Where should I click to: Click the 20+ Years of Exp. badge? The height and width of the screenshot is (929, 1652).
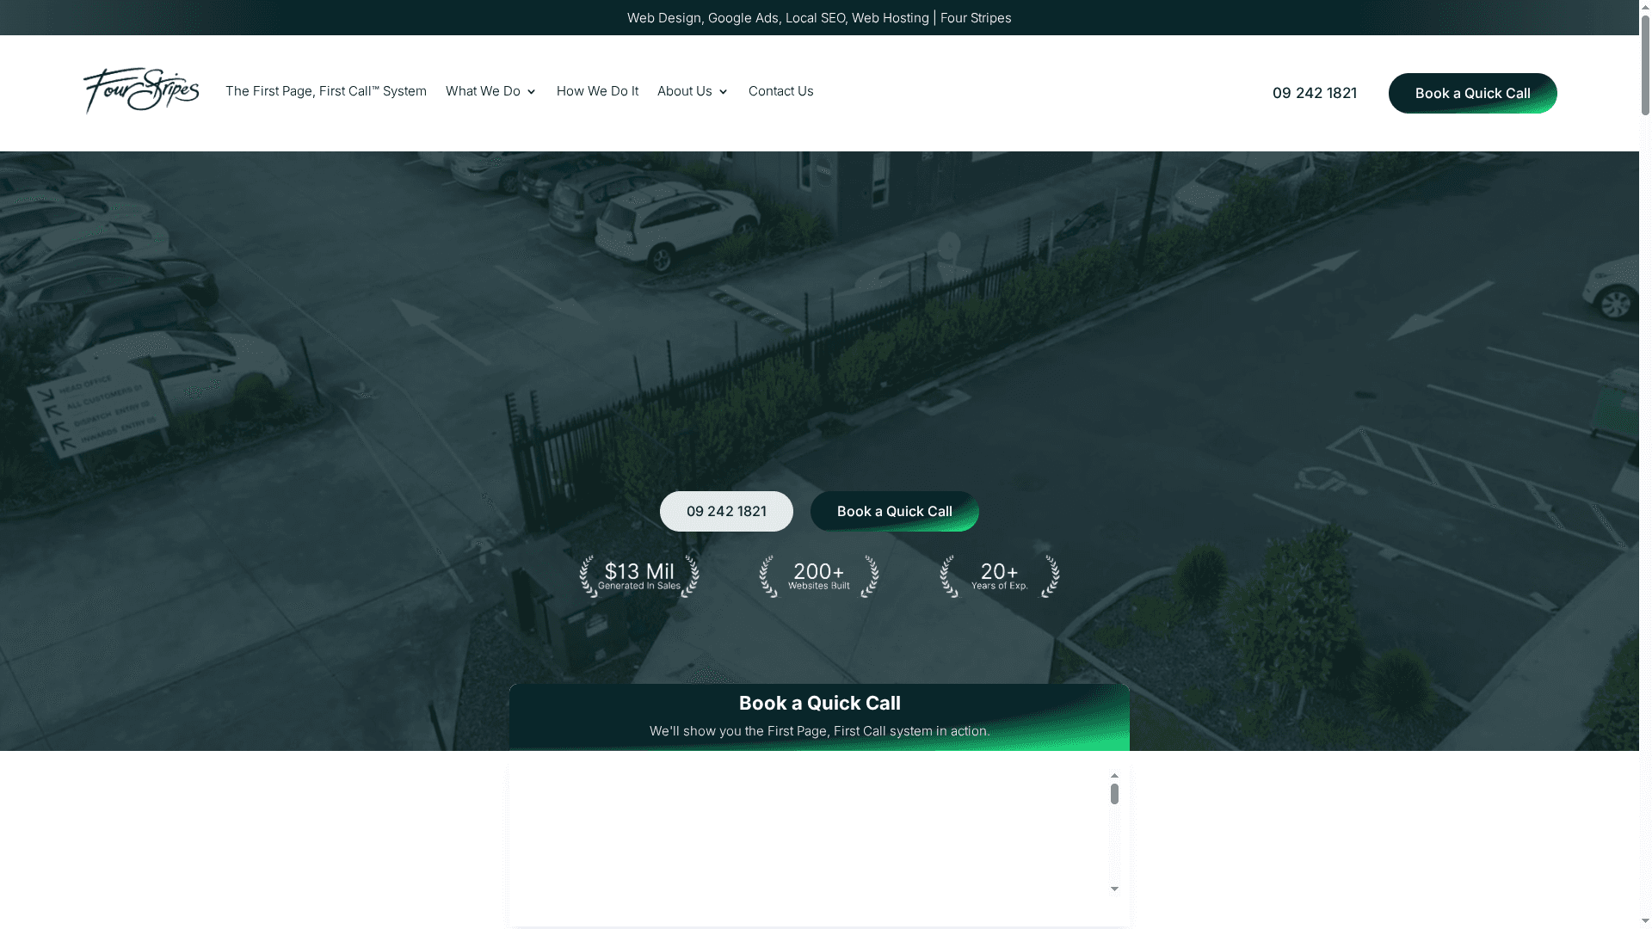click(x=999, y=576)
